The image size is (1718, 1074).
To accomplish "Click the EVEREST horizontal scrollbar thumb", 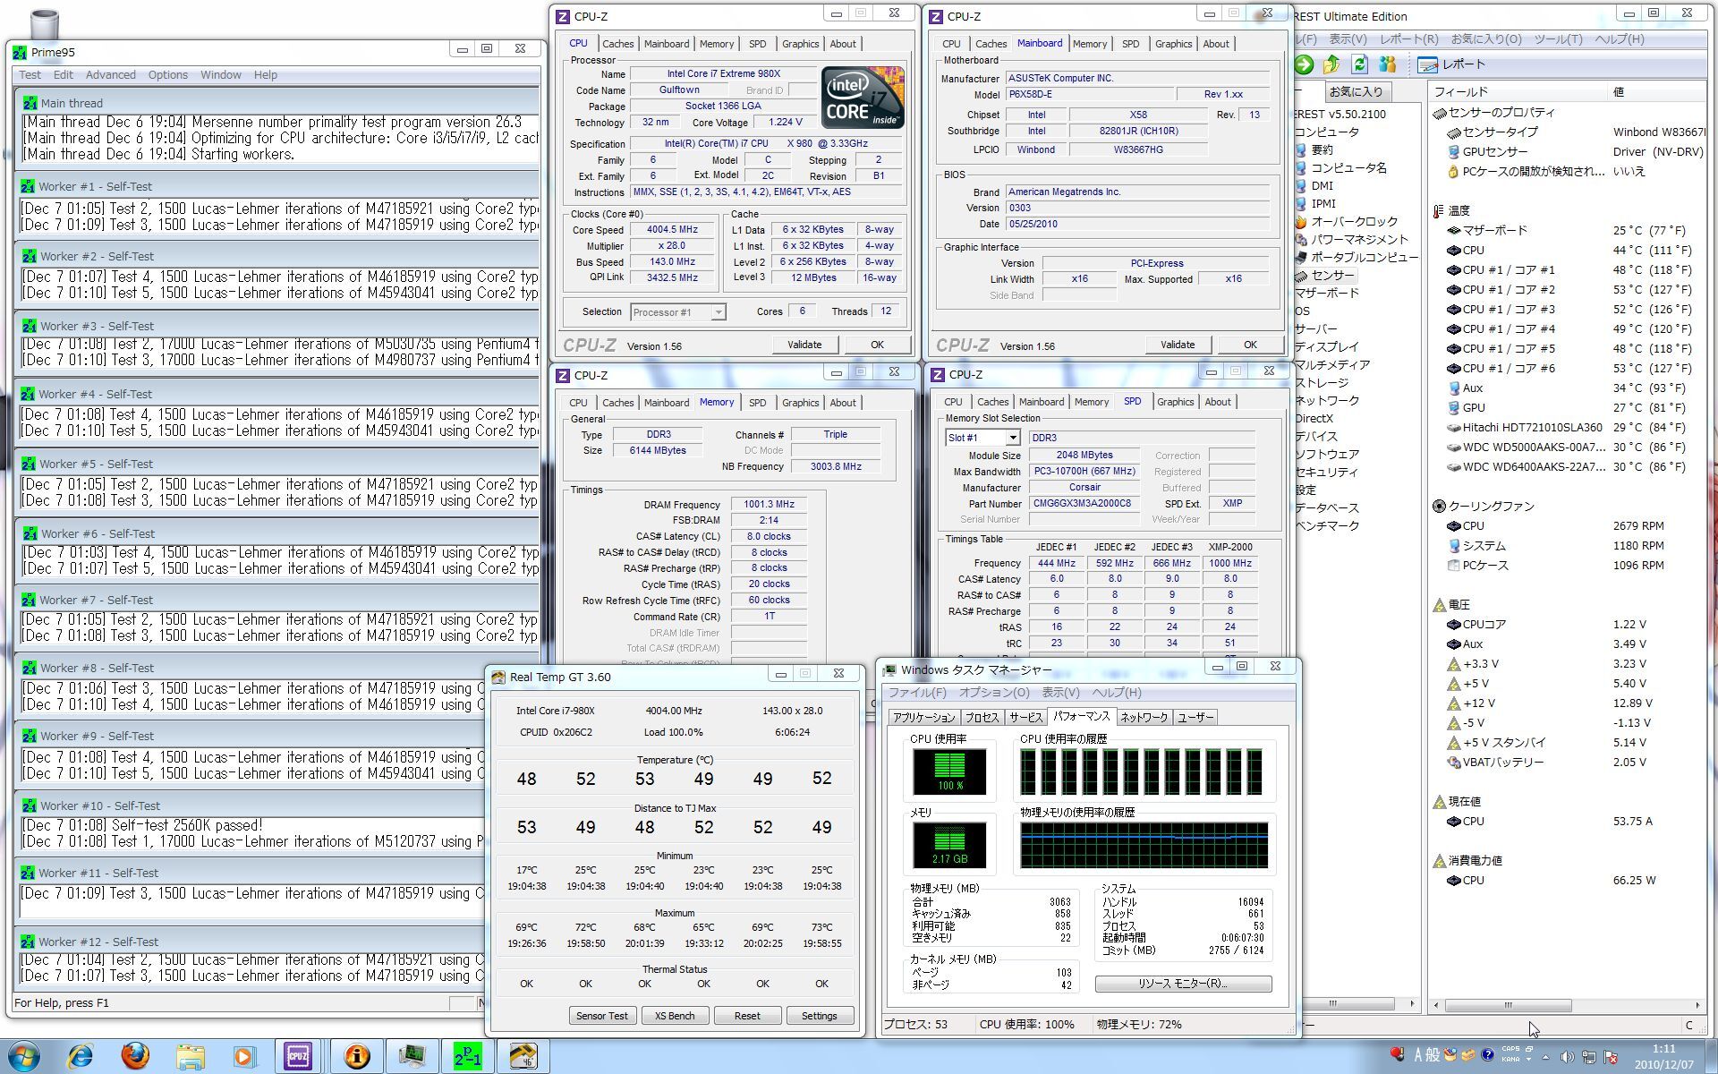I will click(x=1508, y=1004).
